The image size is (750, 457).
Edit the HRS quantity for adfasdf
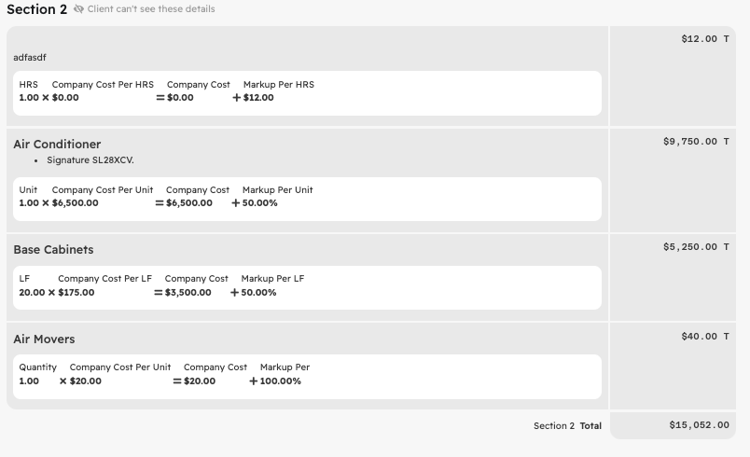pos(28,97)
